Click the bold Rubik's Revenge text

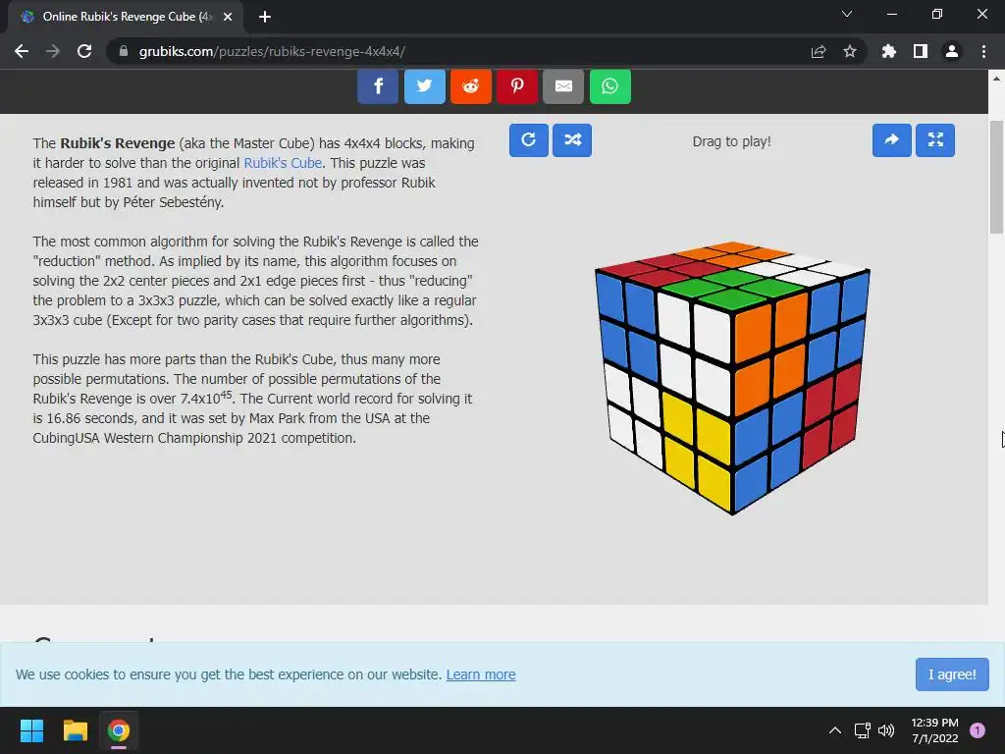118,143
